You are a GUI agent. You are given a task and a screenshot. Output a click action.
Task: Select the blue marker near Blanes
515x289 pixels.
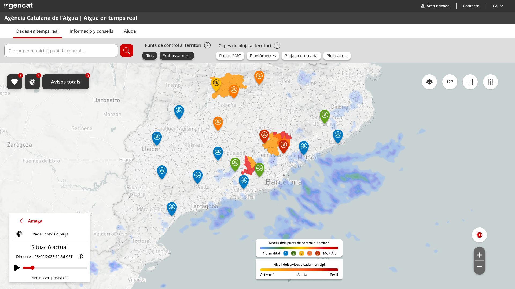338,136
